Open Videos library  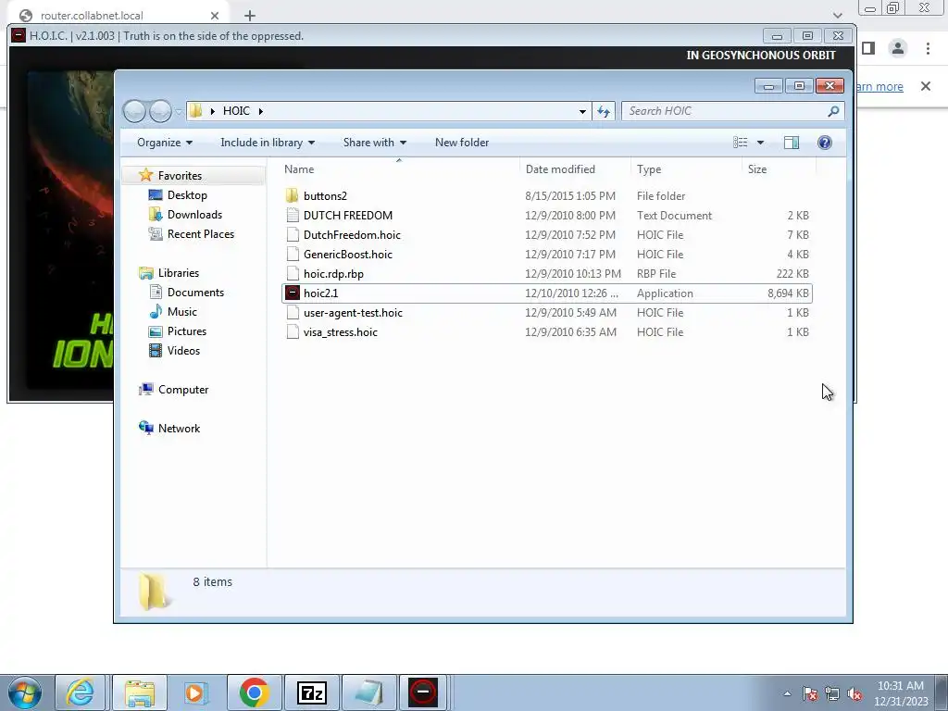coord(183,351)
